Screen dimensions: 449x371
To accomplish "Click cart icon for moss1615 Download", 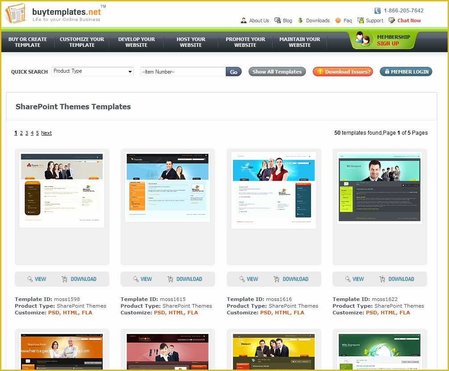I will pos(170,279).
